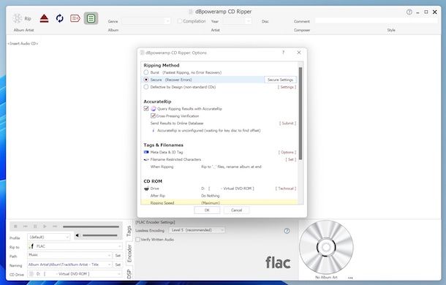
Task: Click the FLAC encoder help question icon
Action: point(287,231)
